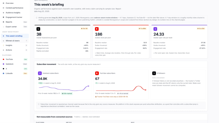The image size is (219, 123).
Task: Open Reports sidebar item
Action: (x=15, y=22)
